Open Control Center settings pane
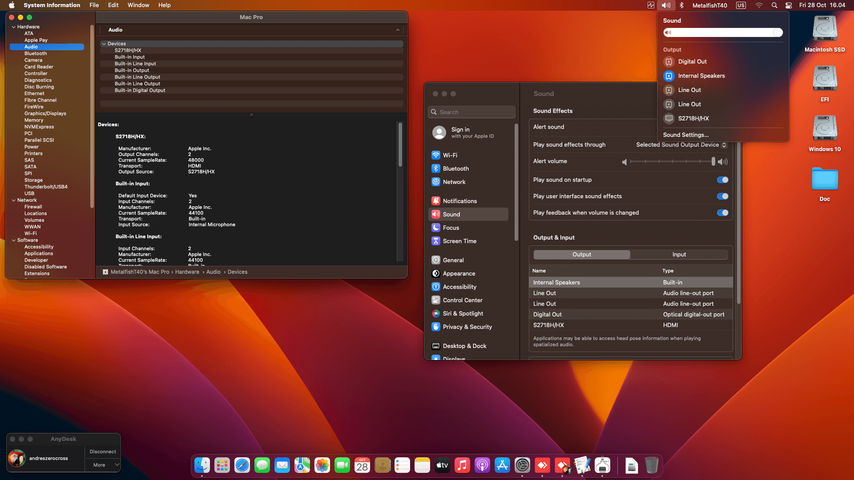Screen dimensions: 854x480 pyautogui.click(x=462, y=300)
